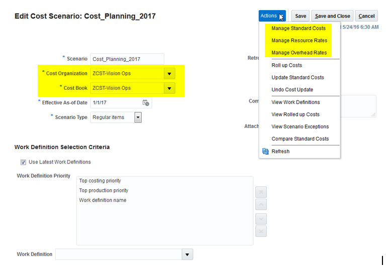This screenshot has height=270, width=389.
Task: Open the Cost Book dropdown list
Action: (170, 88)
